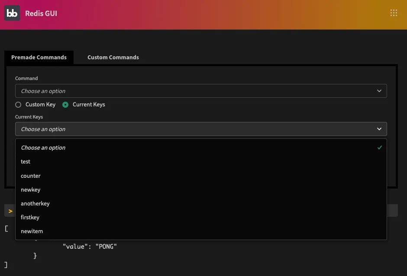Switch to the Premade Commands tab
This screenshot has height=276, width=407.
[39, 58]
